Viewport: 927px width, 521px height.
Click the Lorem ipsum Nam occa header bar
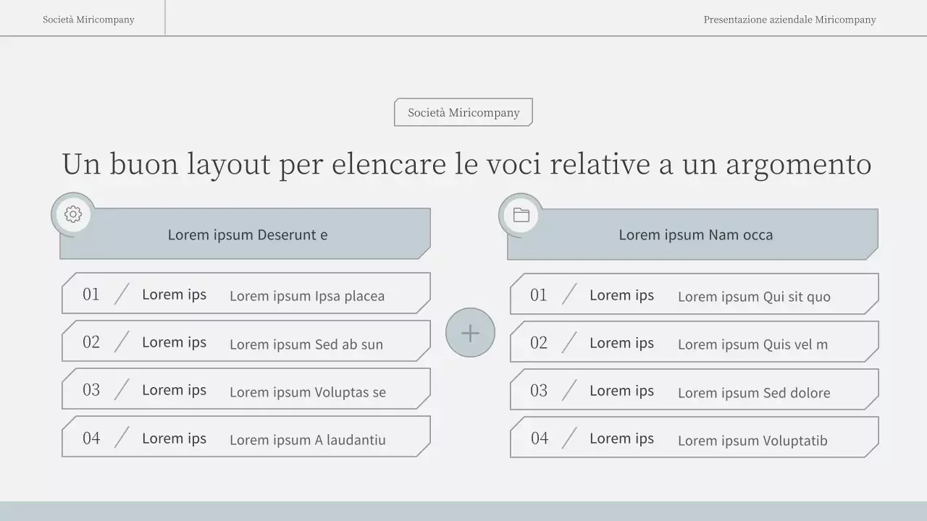point(694,234)
